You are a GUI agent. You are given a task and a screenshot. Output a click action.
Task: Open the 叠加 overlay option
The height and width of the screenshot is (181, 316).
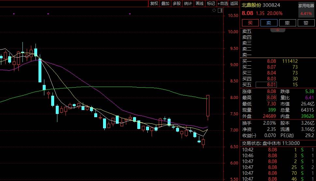165,4
